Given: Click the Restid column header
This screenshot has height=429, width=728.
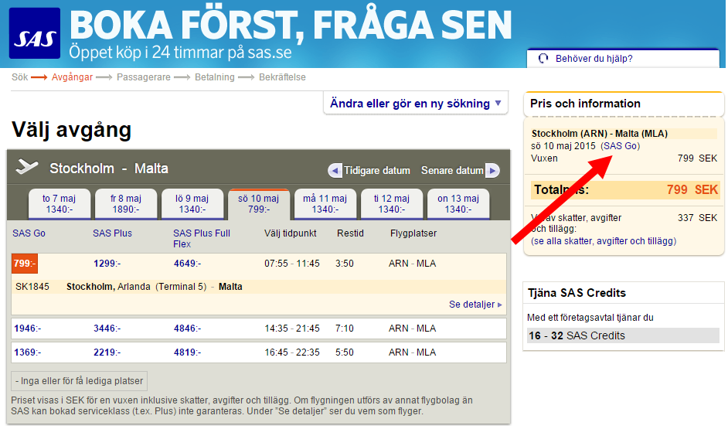Looking at the screenshot, I should 350,233.
